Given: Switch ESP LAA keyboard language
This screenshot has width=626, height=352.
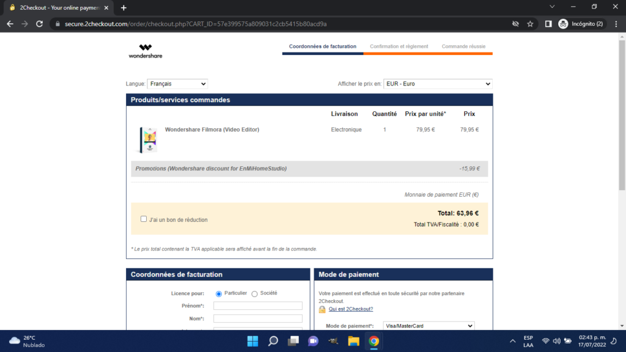Looking at the screenshot, I should (528, 341).
